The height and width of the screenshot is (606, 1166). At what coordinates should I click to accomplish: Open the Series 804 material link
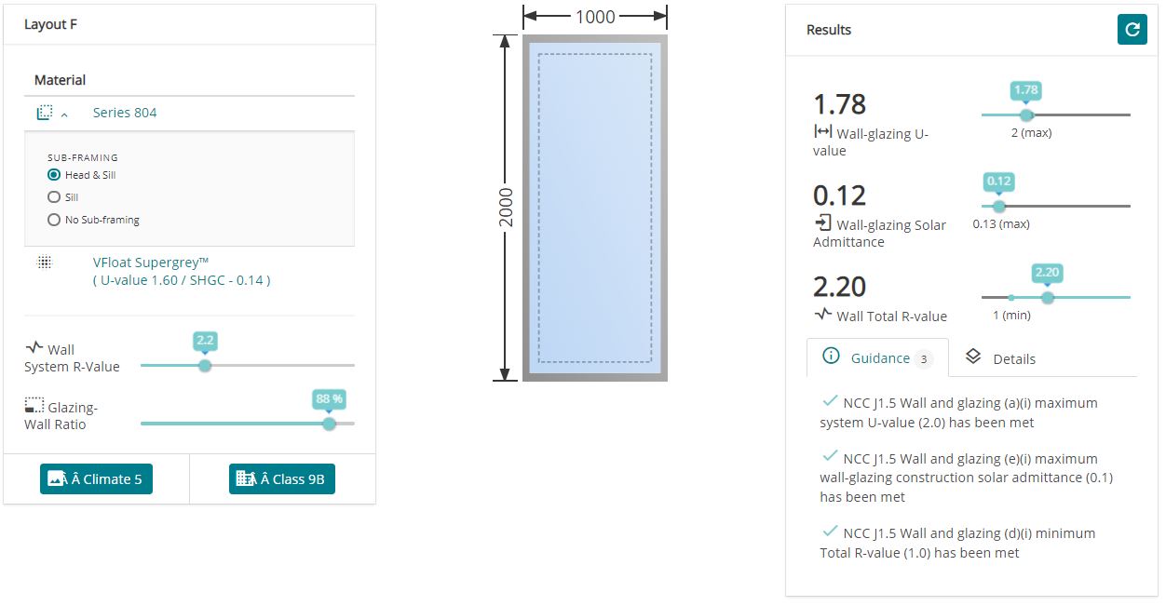pyautogui.click(x=125, y=113)
